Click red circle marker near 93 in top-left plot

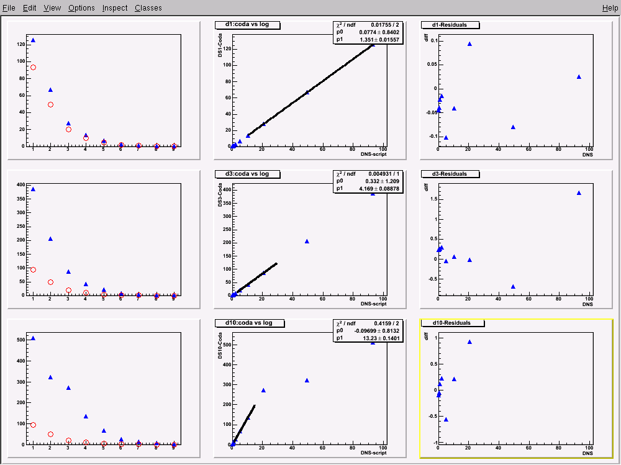pos(34,67)
